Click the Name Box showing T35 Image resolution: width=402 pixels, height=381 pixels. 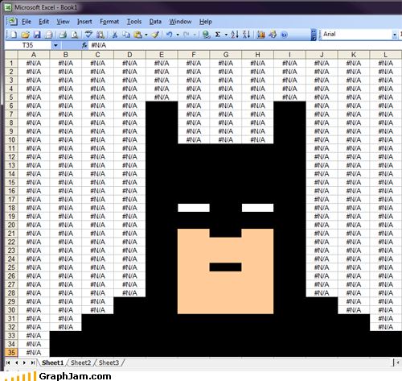pos(28,45)
